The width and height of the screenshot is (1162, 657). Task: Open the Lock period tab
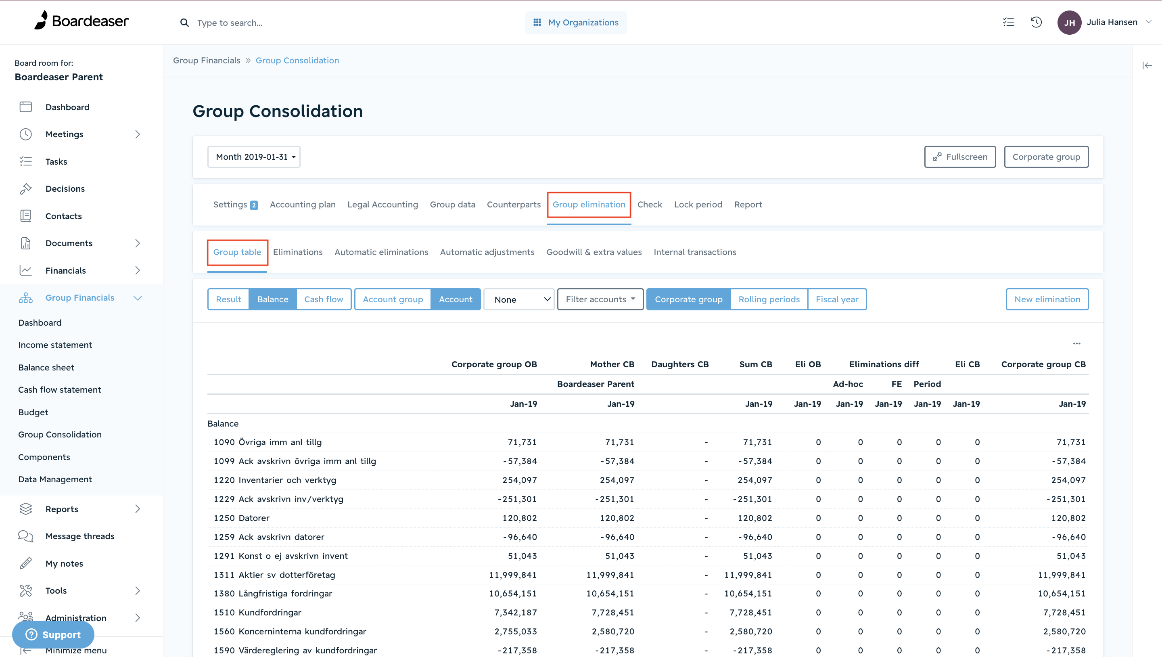click(x=698, y=205)
